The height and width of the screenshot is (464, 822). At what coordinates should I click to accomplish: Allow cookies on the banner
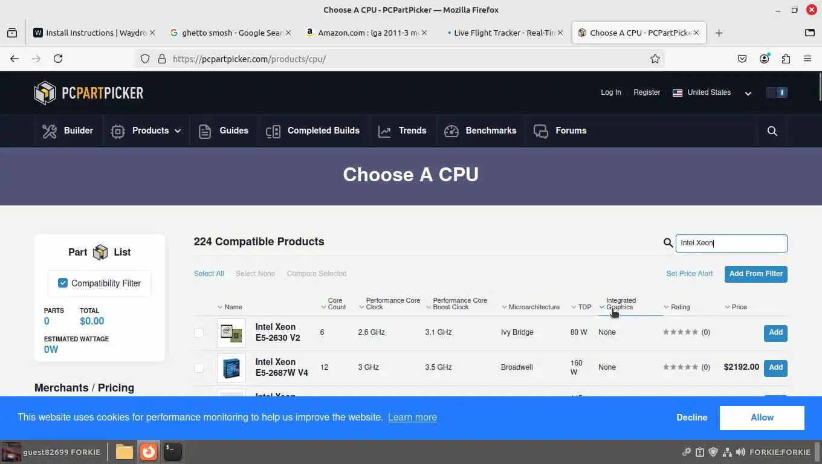pos(762,417)
